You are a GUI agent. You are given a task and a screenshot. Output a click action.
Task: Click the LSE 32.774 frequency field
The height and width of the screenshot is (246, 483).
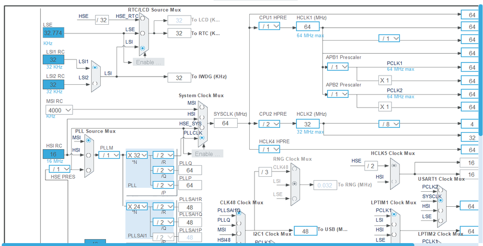point(53,33)
